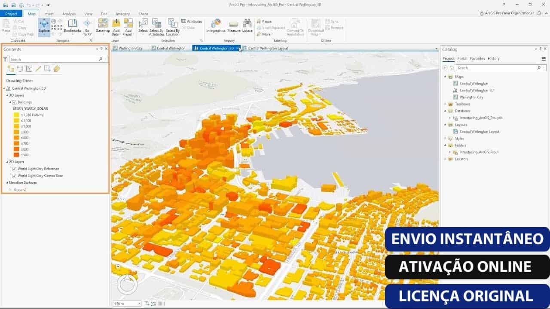Open the Bookmarks gallery
This screenshot has width=550, height=309.
click(73, 27)
